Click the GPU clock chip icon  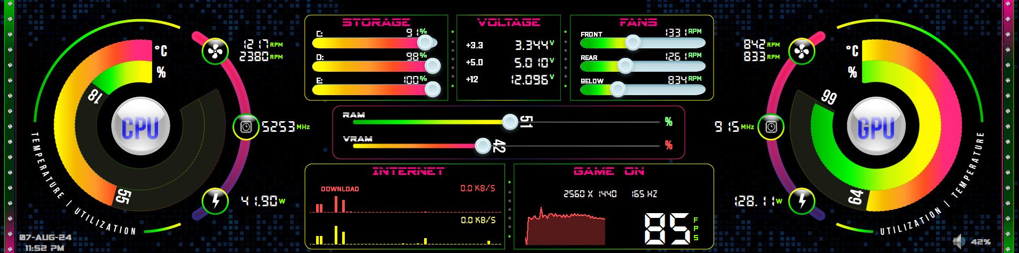(x=771, y=127)
